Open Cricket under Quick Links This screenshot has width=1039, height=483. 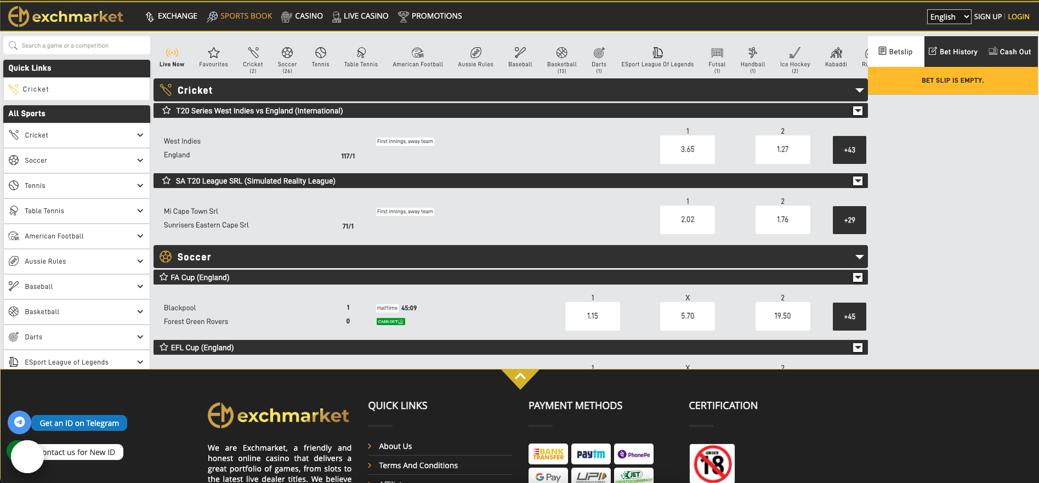coord(77,89)
